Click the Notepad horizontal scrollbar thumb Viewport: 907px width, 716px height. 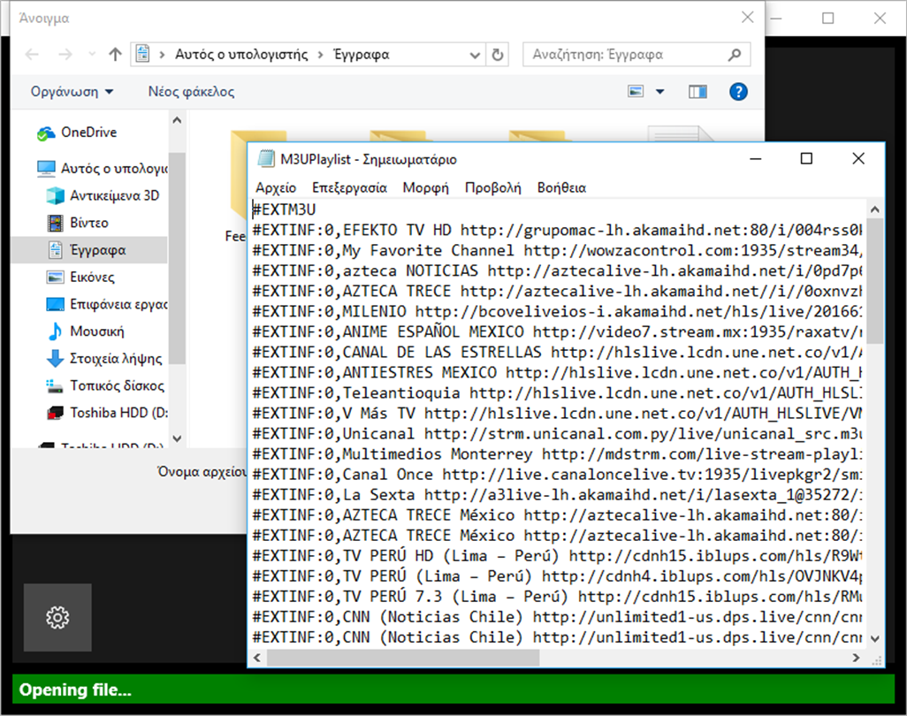[x=403, y=658]
